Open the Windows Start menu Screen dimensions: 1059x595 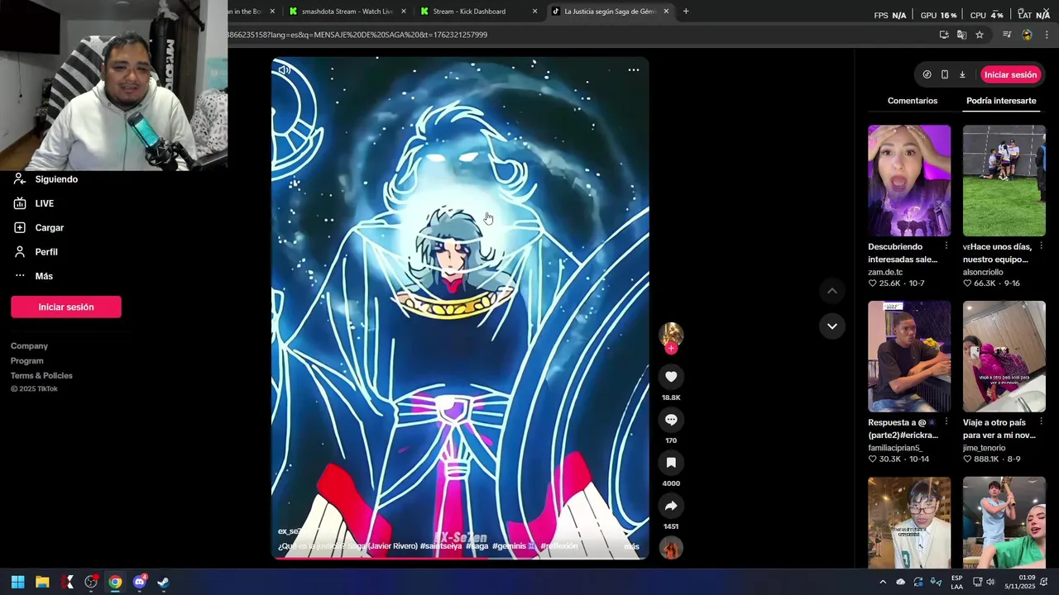pos(17,582)
